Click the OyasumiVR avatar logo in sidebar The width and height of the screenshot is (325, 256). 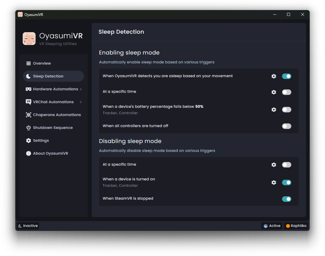point(29,39)
